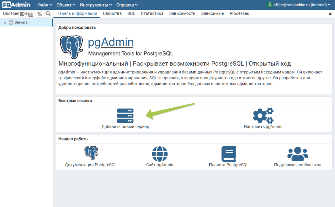The width and height of the screenshot is (335, 207).
Task: Open the Файл menu
Action: (44, 5)
